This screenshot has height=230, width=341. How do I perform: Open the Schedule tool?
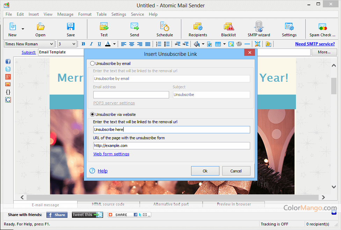(x=165, y=29)
